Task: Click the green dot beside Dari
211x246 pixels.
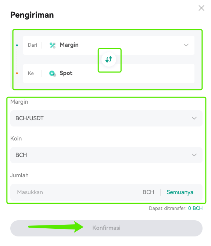Action: (17, 45)
